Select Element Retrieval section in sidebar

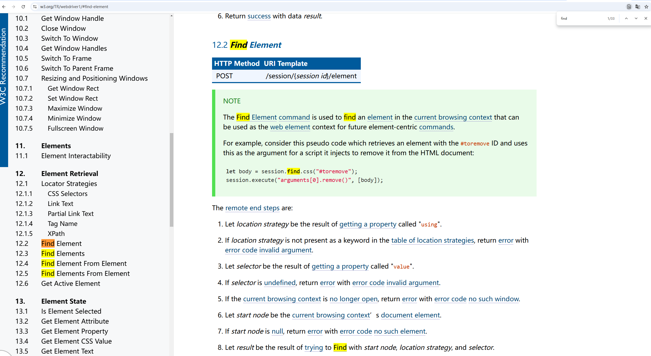point(70,174)
